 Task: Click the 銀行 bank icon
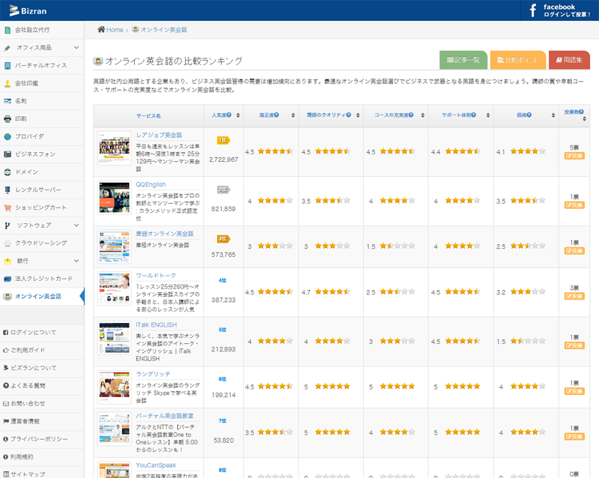(x=7, y=261)
